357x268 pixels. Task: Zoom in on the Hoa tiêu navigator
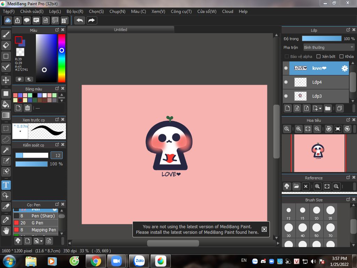click(x=298, y=129)
